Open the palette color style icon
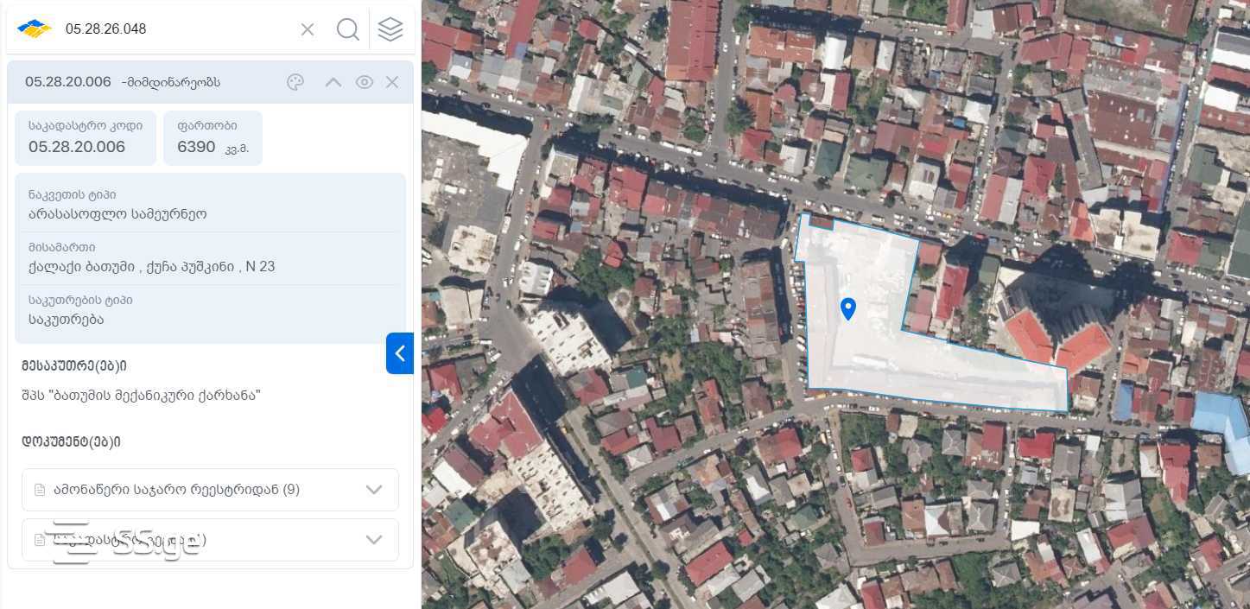The height and width of the screenshot is (609, 1250). 295,82
